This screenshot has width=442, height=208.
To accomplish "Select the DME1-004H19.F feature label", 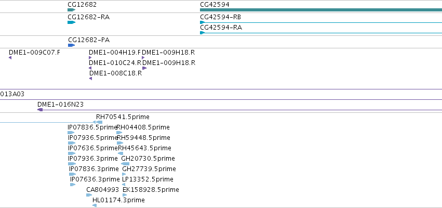I will click(115, 53).
